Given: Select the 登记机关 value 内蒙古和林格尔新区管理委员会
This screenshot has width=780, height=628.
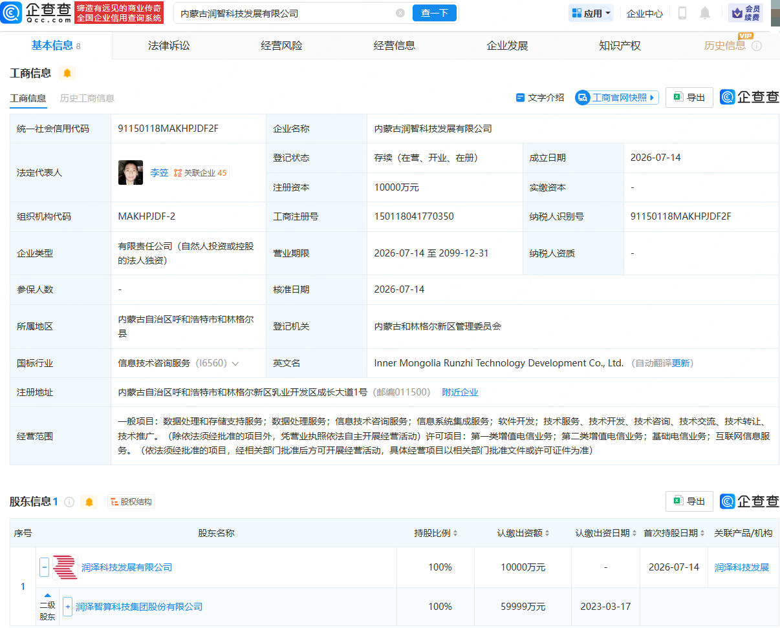Looking at the screenshot, I should pyautogui.click(x=438, y=327).
